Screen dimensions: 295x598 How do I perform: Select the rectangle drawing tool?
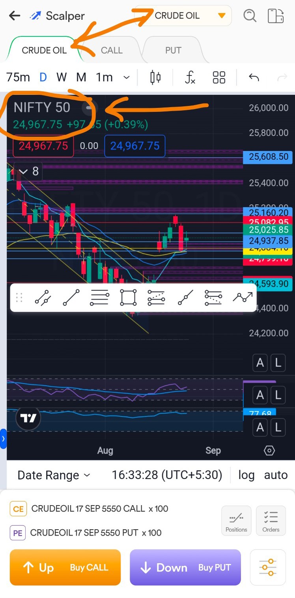coord(128,298)
